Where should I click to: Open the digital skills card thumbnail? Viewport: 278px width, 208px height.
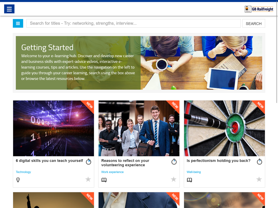tap(54, 128)
